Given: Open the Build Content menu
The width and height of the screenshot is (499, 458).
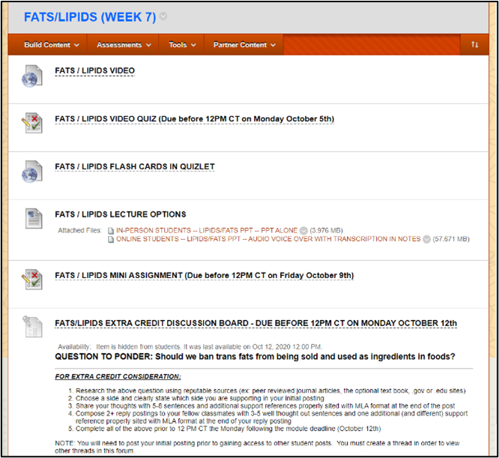Looking at the screenshot, I should tap(52, 45).
